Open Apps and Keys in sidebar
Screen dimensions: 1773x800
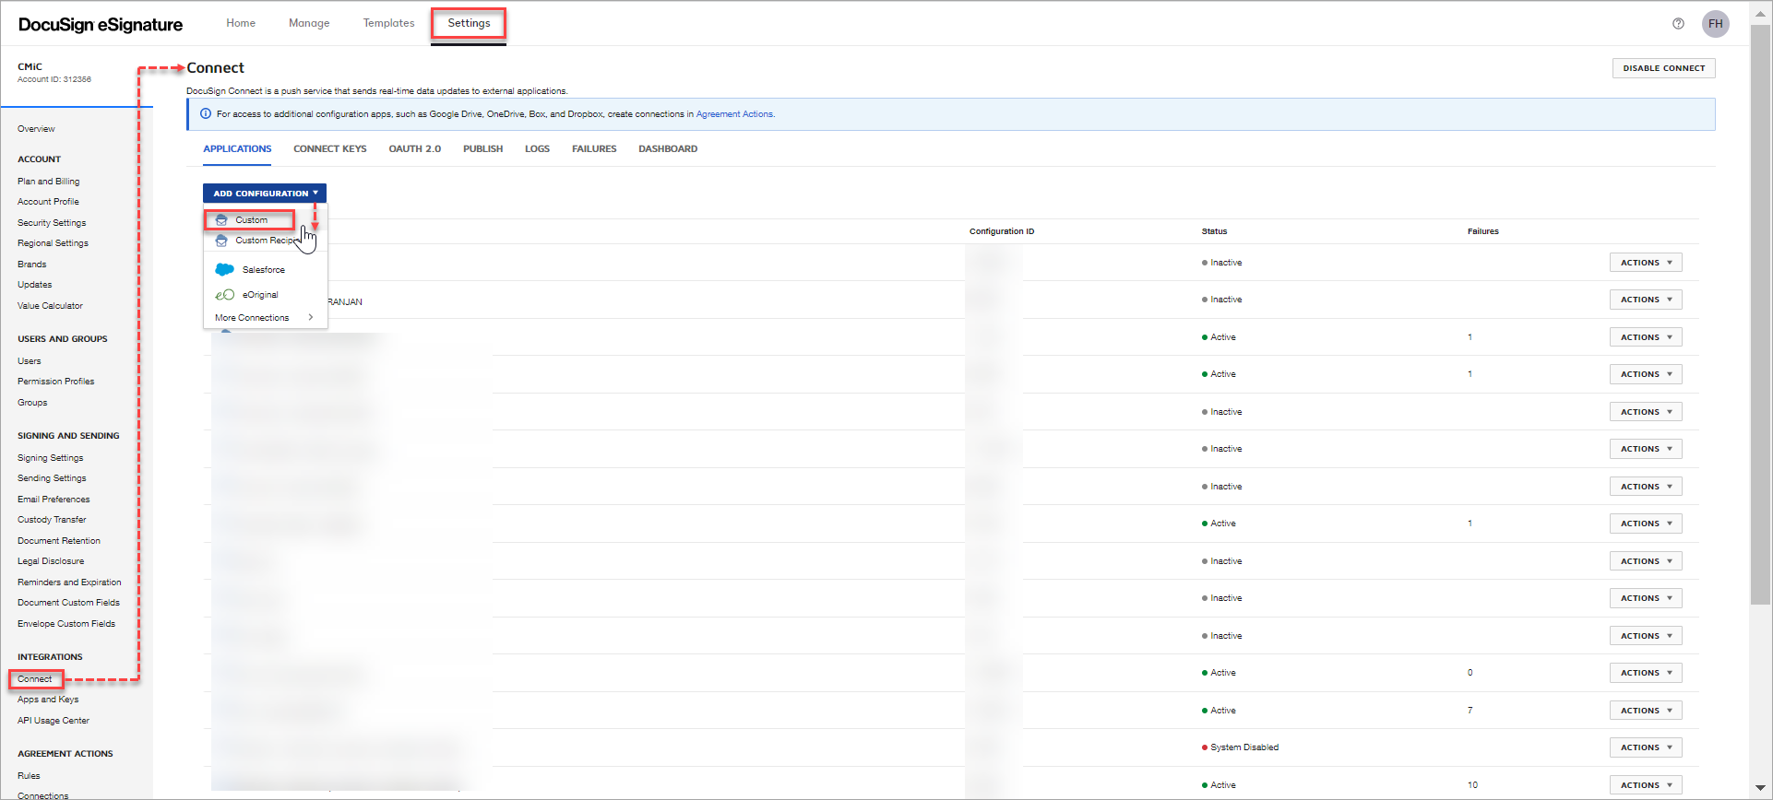(48, 700)
